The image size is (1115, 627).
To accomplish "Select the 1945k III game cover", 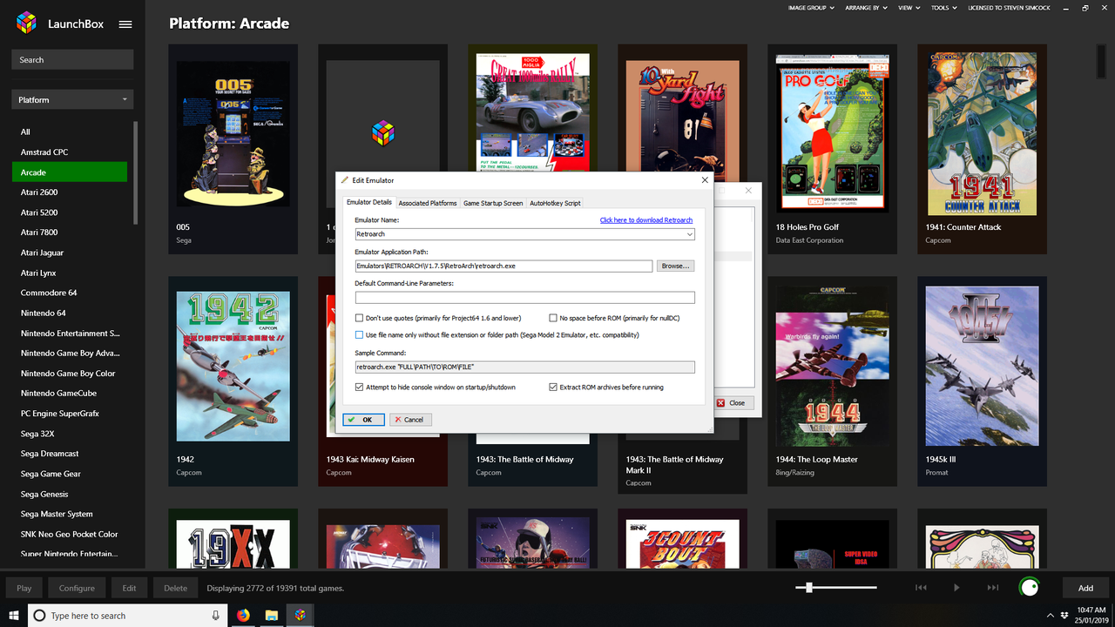I will click(x=982, y=366).
